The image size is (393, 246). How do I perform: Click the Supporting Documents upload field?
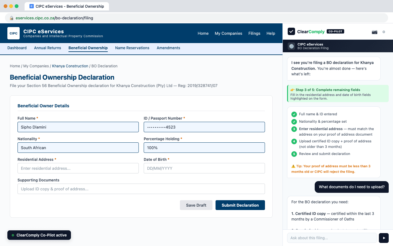pyautogui.click(x=141, y=189)
